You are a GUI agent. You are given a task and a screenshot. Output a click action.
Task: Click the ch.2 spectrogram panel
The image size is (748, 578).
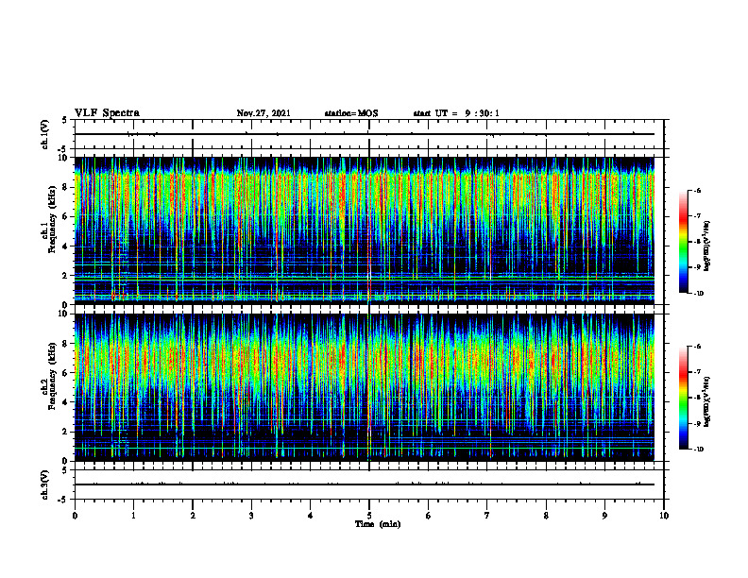pos(365,387)
